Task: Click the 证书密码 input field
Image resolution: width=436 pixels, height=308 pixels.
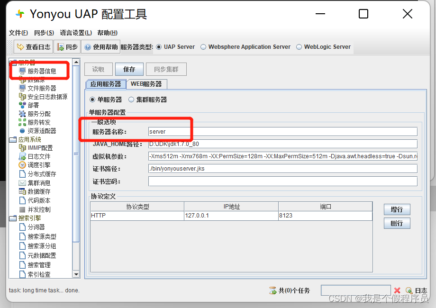Action: coord(283,181)
